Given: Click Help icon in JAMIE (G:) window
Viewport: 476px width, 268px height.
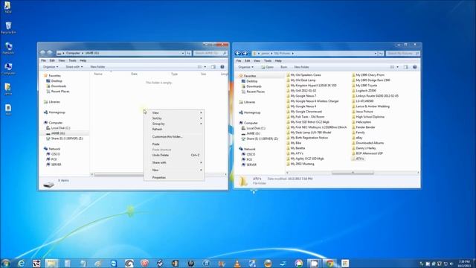Looking at the screenshot, I should coord(222,66).
